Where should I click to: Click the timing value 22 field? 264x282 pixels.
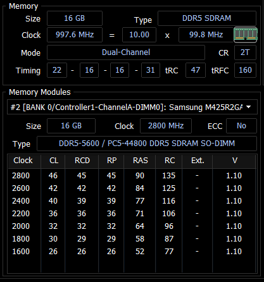(x=57, y=70)
